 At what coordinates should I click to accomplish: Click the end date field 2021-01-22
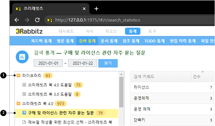pos(83,63)
